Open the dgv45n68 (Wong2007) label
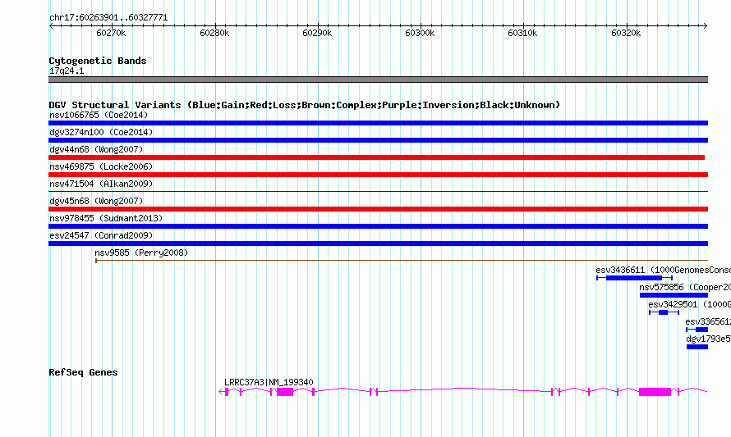 click(96, 201)
